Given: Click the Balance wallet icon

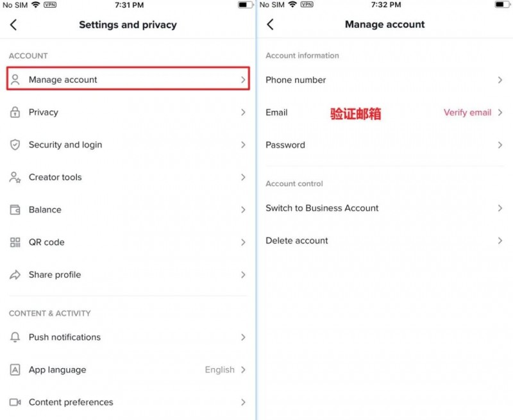Looking at the screenshot, I should [x=15, y=210].
